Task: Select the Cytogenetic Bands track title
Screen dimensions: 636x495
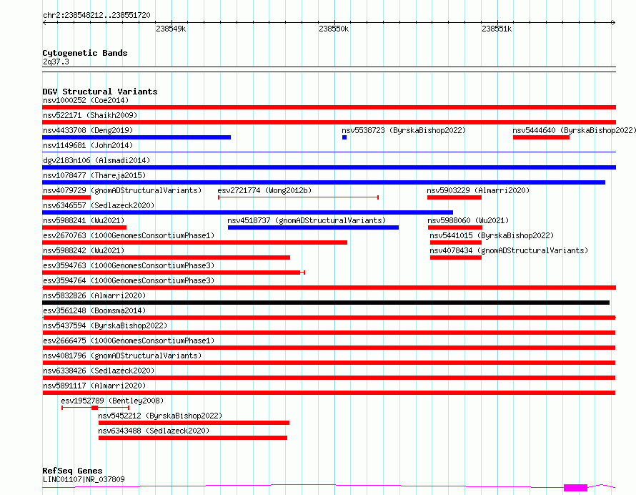Action: click(85, 53)
